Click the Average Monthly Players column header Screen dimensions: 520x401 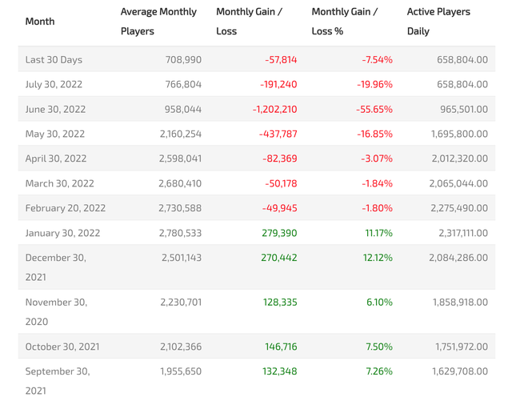(158, 22)
